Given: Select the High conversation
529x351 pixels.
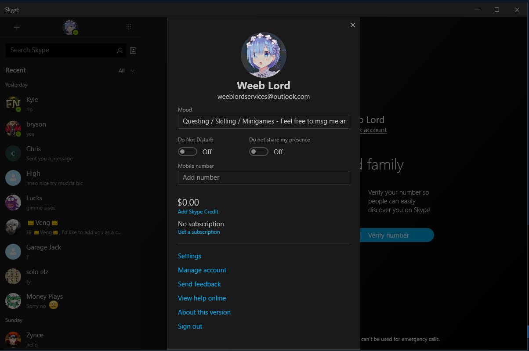Looking at the screenshot, I should [70, 178].
